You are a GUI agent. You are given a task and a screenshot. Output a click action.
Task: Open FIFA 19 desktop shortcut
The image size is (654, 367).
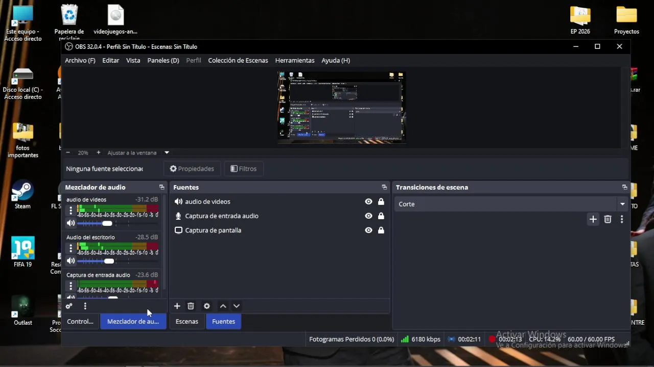pos(22,252)
